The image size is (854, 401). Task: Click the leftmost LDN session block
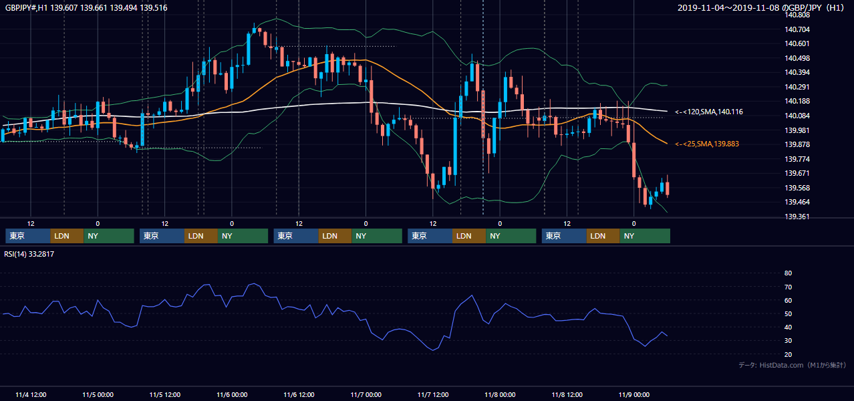[67, 236]
